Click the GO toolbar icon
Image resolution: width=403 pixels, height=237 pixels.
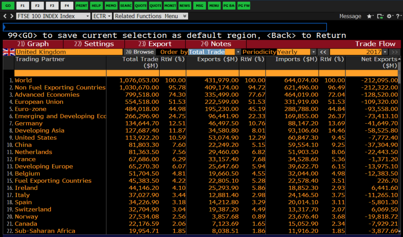(x=9, y=5)
